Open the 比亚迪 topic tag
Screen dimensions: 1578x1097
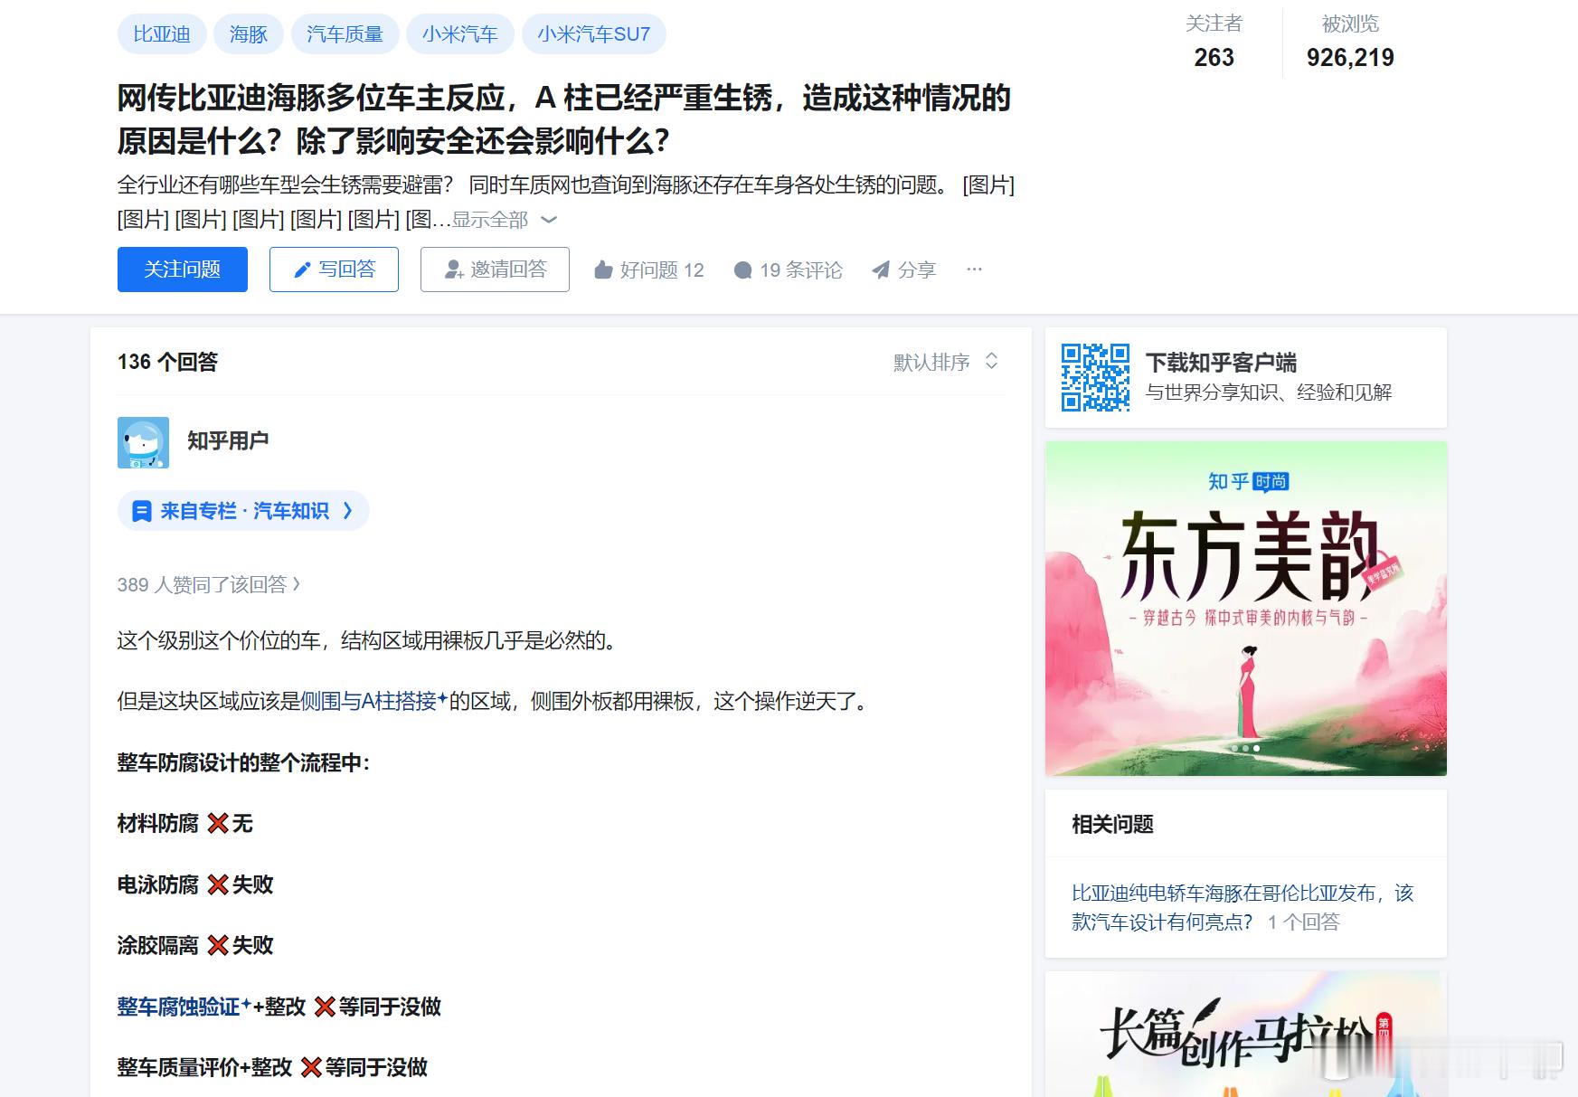point(162,34)
